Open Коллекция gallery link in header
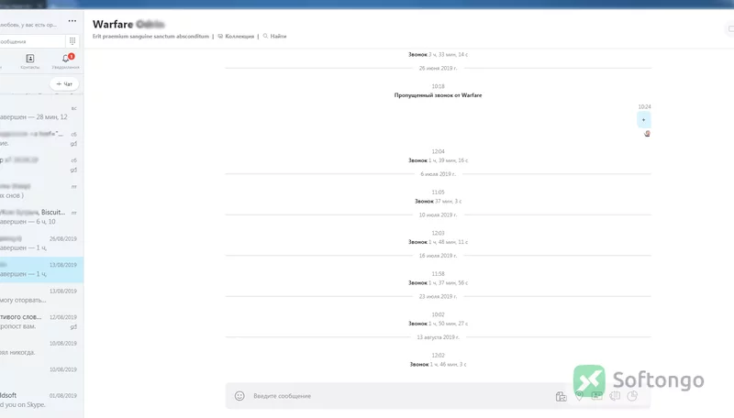Screen dimensions: 734x418 (x=236, y=36)
